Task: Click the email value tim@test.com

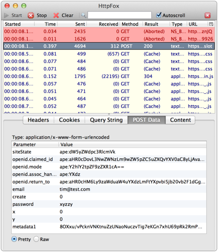Action: (x=75, y=189)
